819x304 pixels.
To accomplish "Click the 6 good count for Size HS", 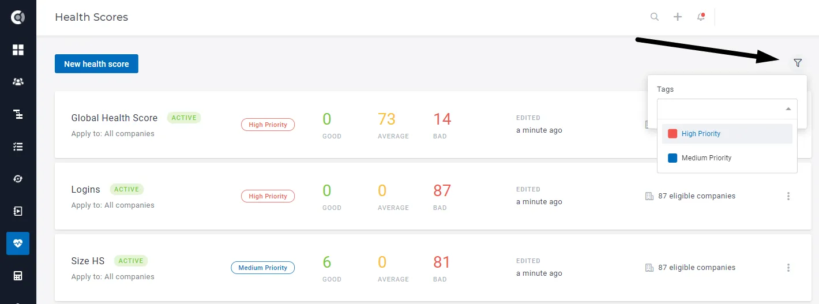I will pos(327,262).
